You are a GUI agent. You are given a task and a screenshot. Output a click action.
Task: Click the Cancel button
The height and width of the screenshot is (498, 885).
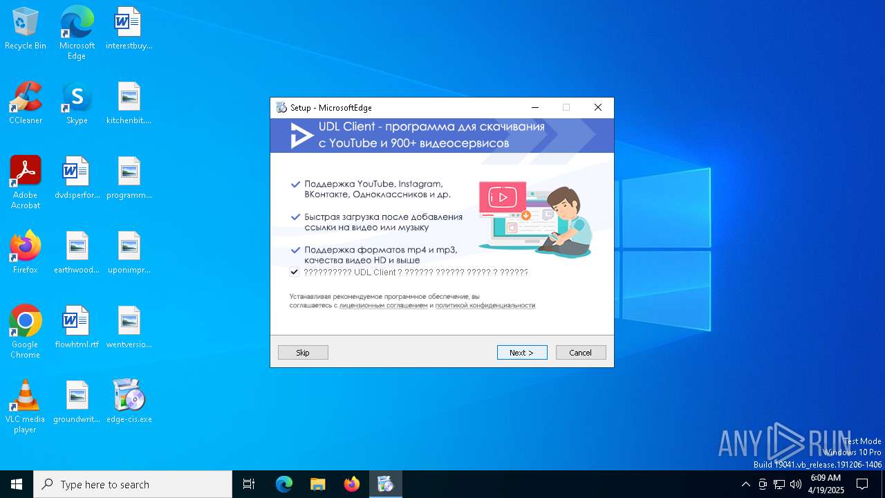581,353
